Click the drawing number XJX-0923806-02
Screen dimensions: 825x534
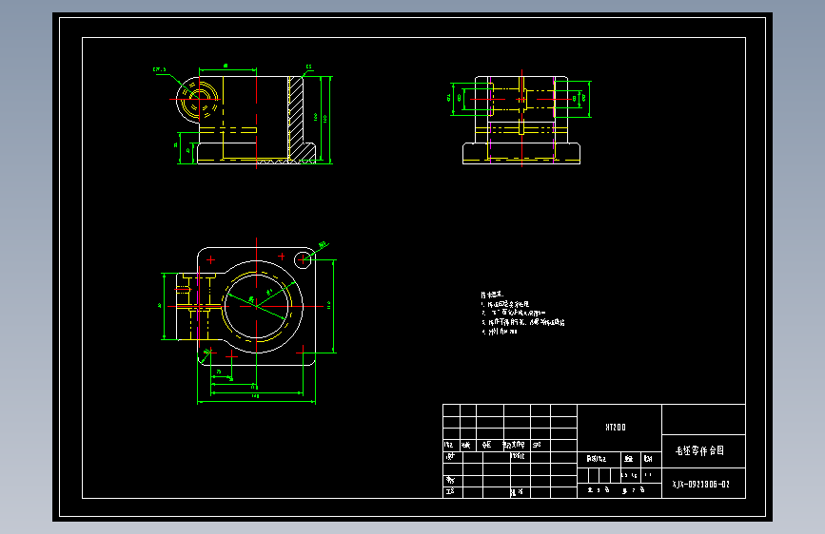701,484
